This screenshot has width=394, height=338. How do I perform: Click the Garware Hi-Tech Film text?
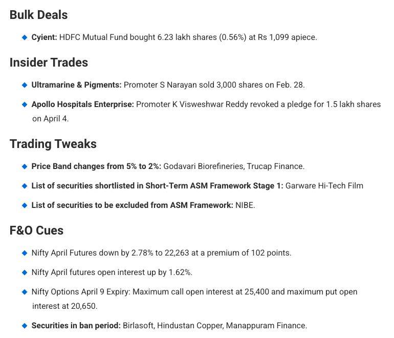pos(324,185)
